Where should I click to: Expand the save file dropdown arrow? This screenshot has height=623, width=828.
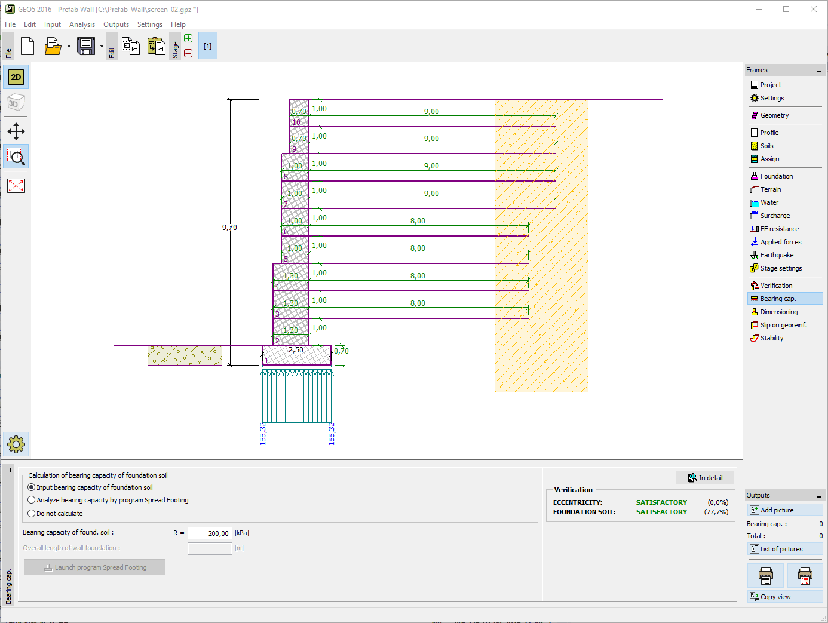tap(102, 46)
